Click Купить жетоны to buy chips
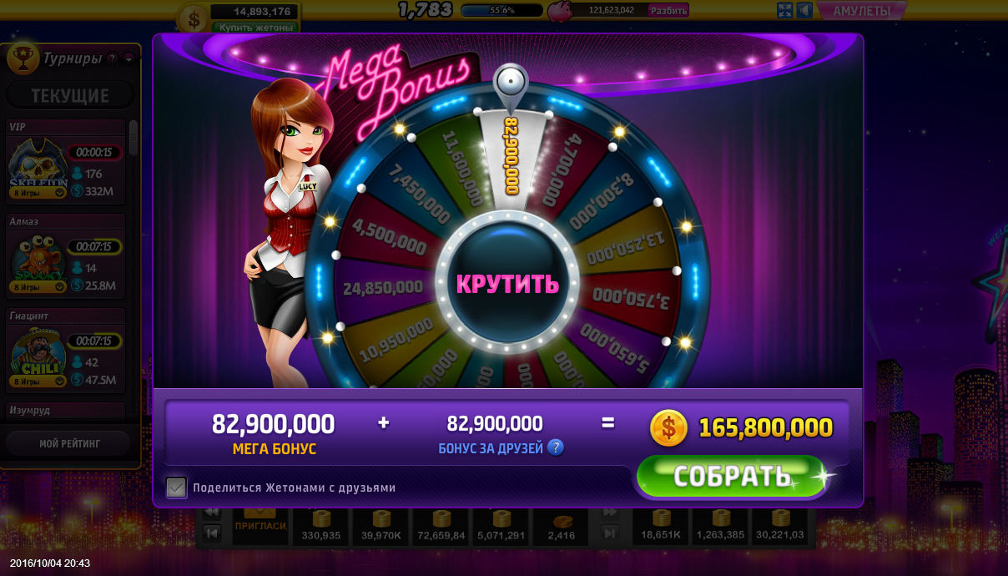Screen dimensions: 1008x576 255,28
